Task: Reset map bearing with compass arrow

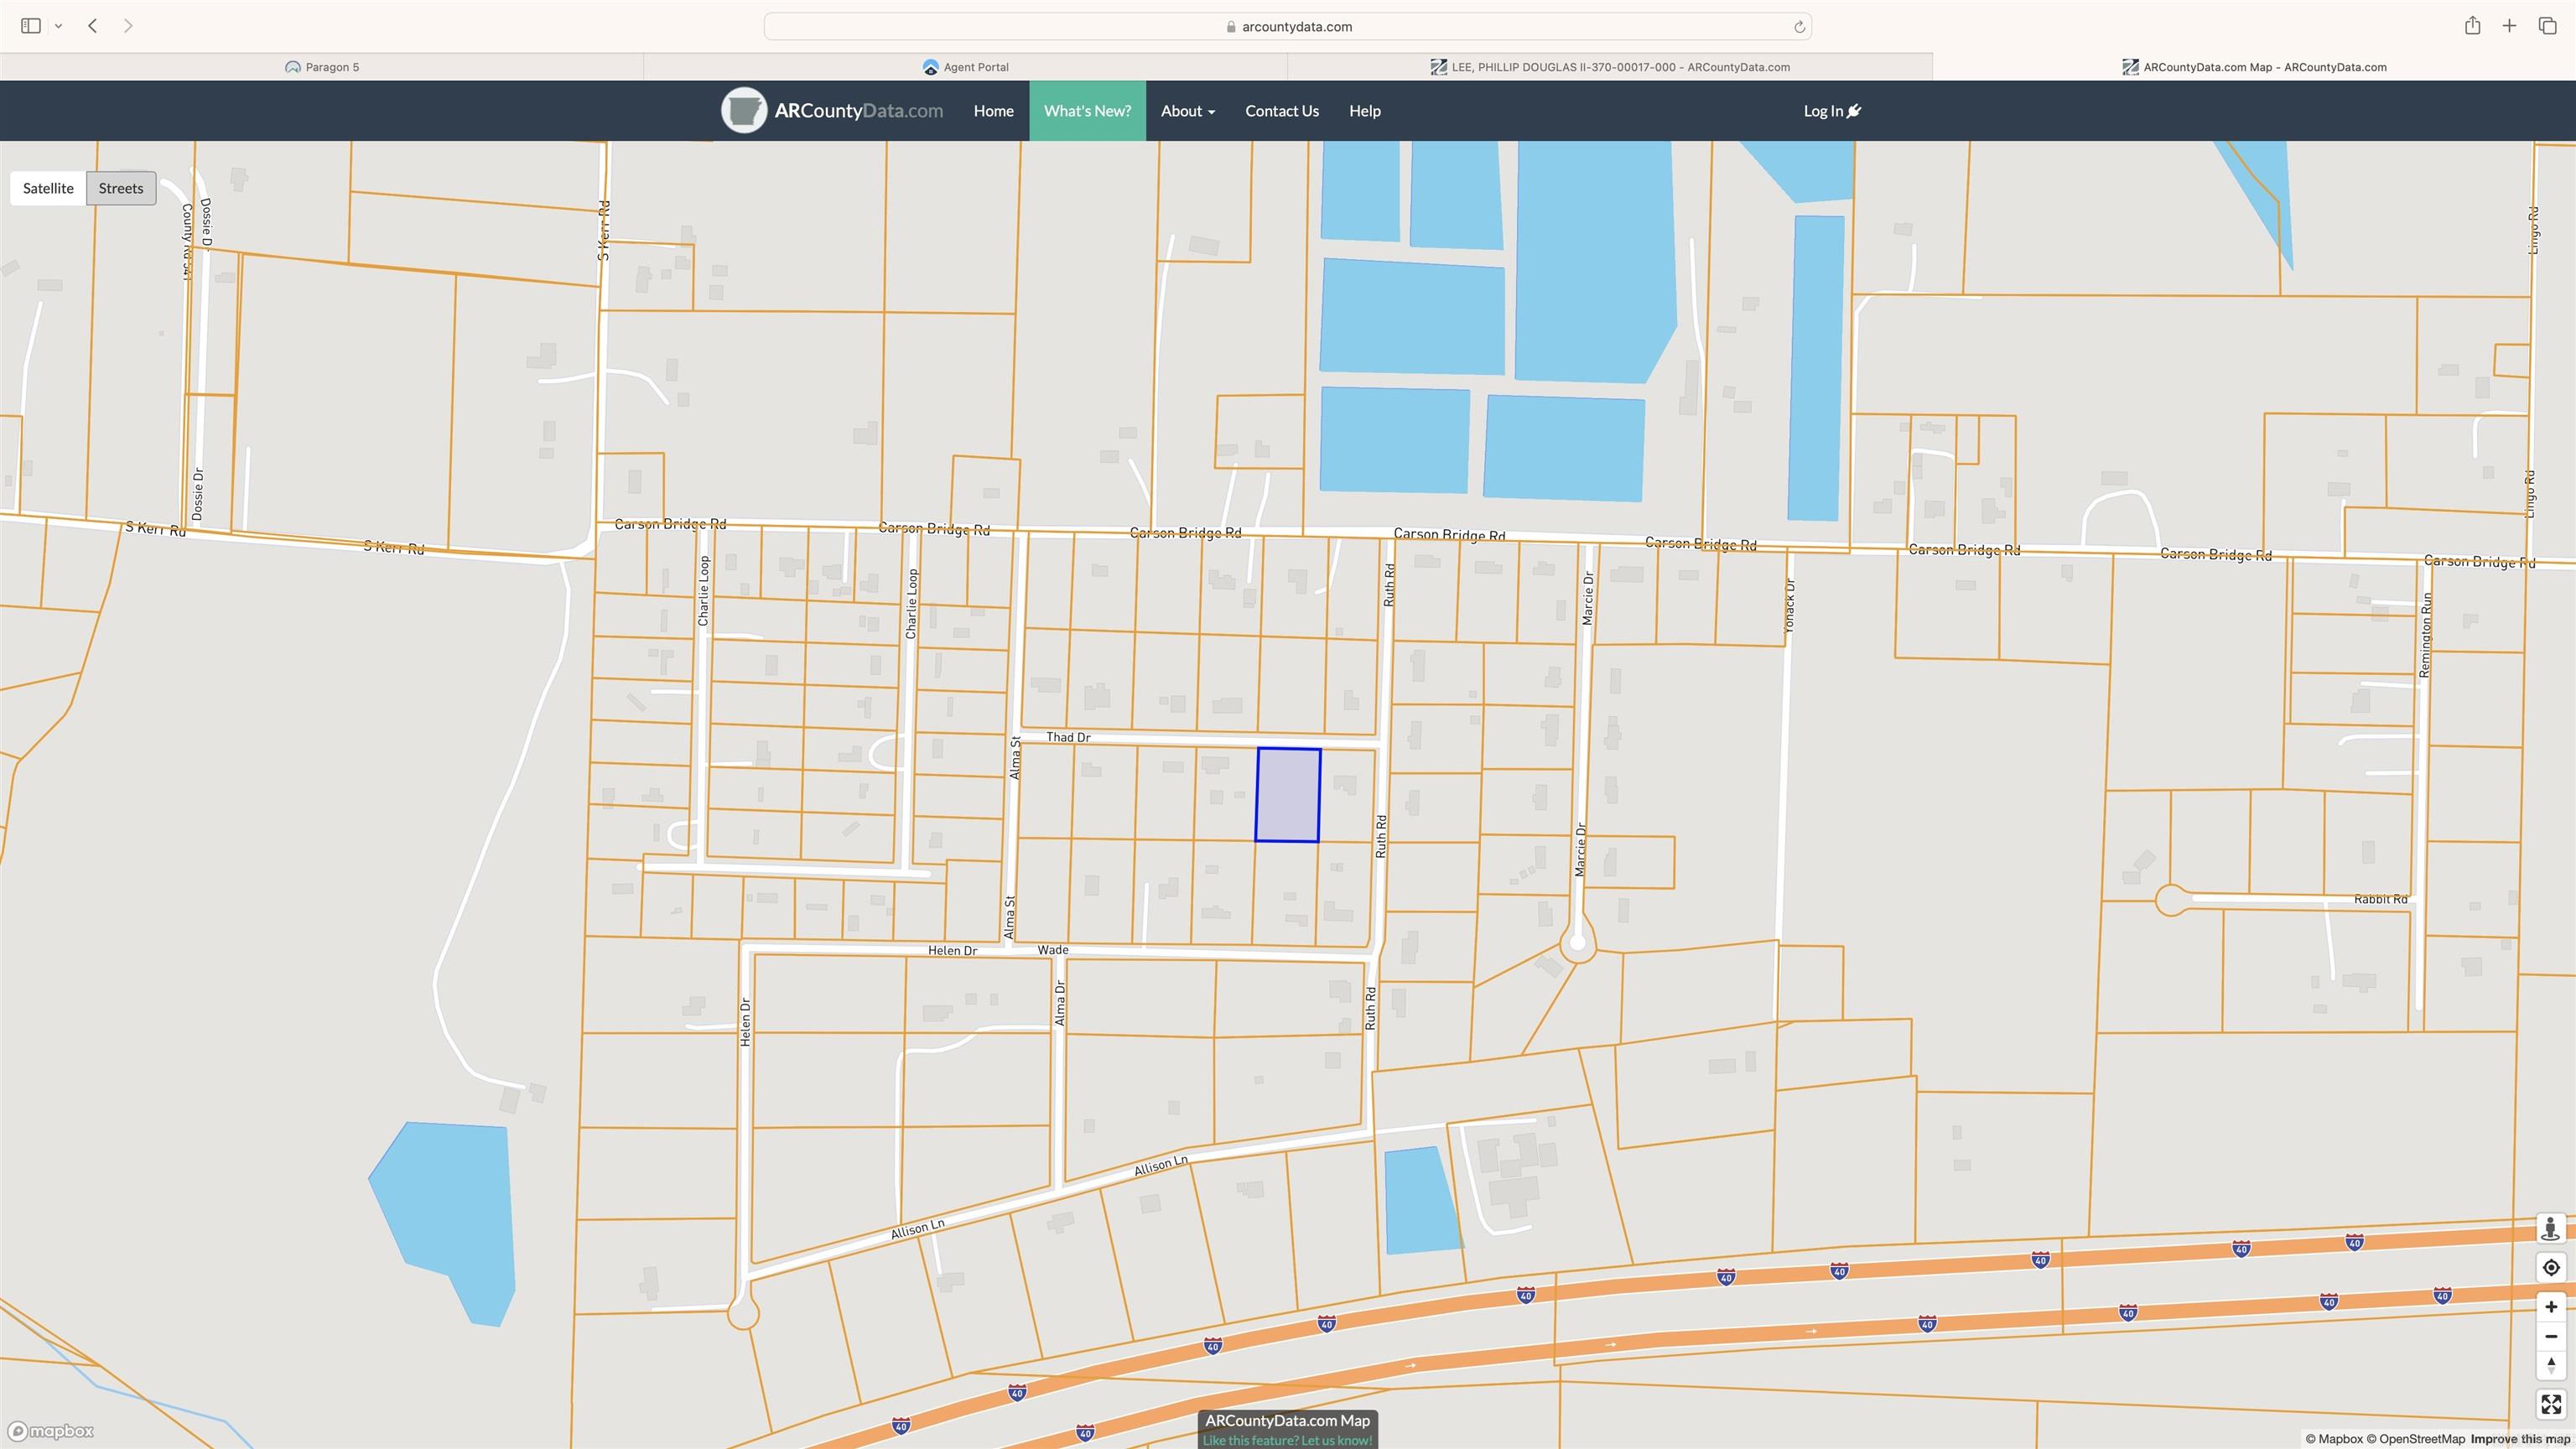Action: [x=2550, y=1366]
